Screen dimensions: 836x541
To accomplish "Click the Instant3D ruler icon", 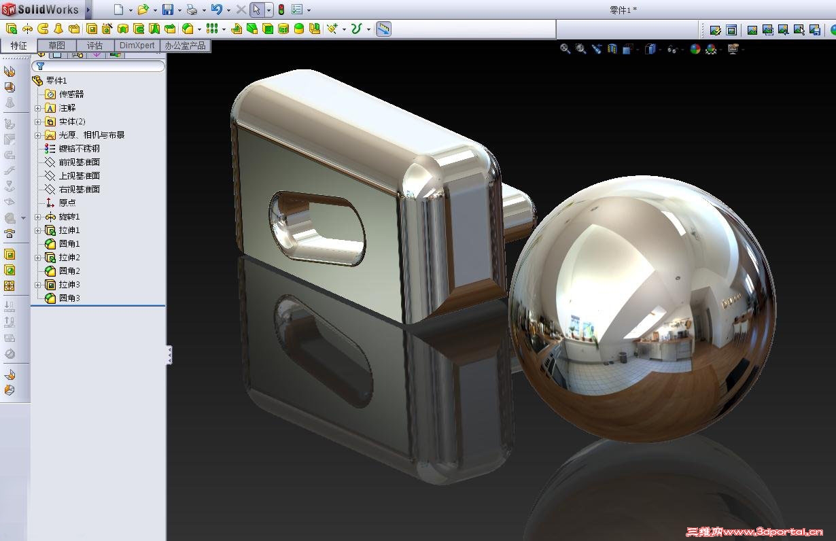I will pos(383,29).
